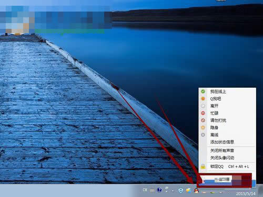Image resolution: width=263 pixels, height=197 pixels.
Task: Expand hidden tray icons arrow
Action: 173,191
